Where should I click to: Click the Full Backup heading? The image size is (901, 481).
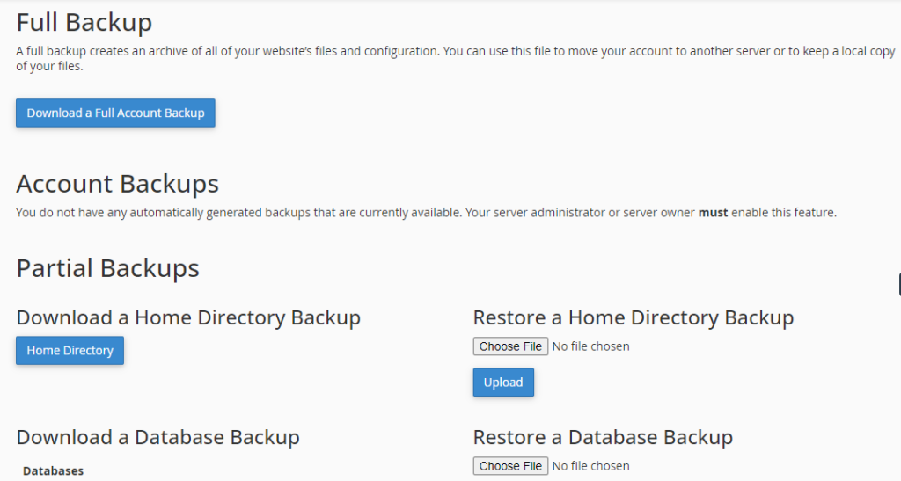pos(84,23)
